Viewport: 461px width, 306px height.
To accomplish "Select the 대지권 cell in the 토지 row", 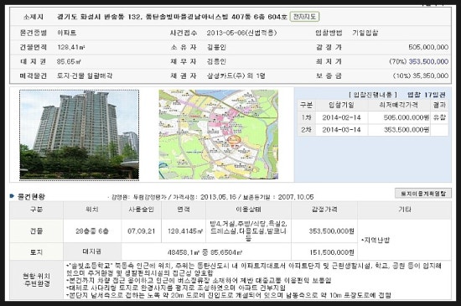I will click(92, 252).
